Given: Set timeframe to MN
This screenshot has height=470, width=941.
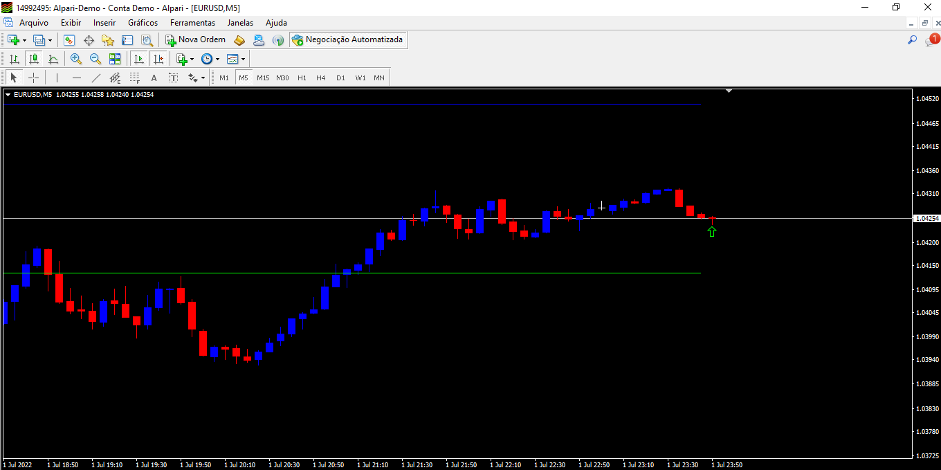Looking at the screenshot, I should (379, 78).
